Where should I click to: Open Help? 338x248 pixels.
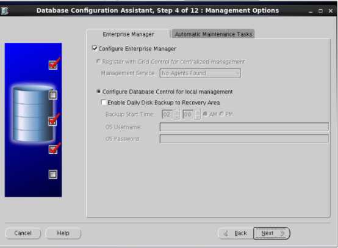pos(63,233)
